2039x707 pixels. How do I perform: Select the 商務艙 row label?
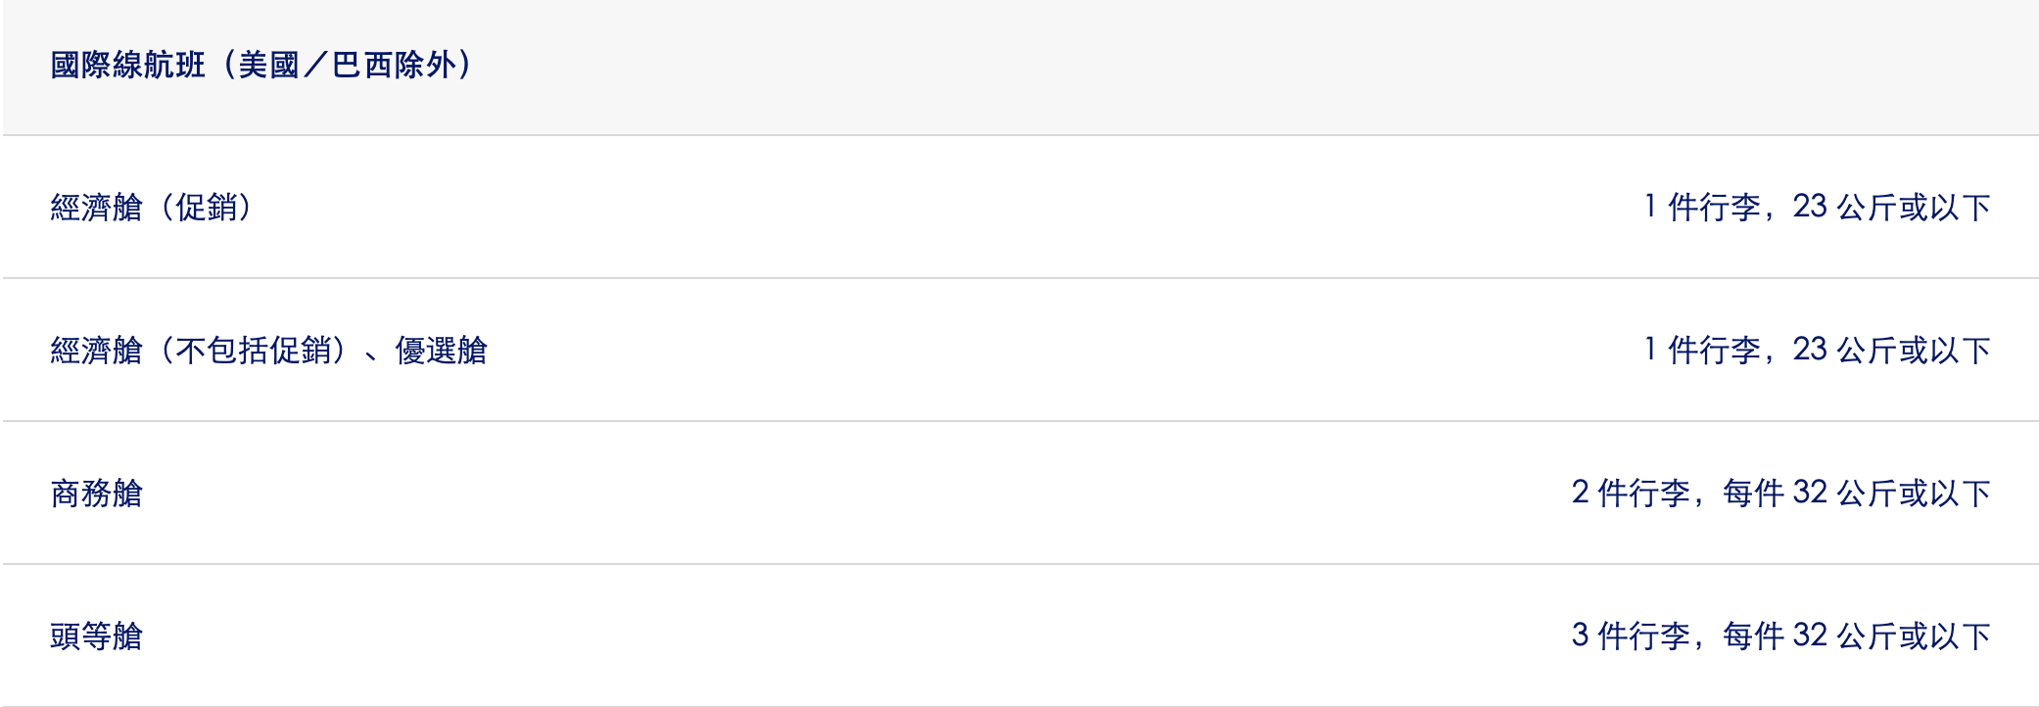97,494
